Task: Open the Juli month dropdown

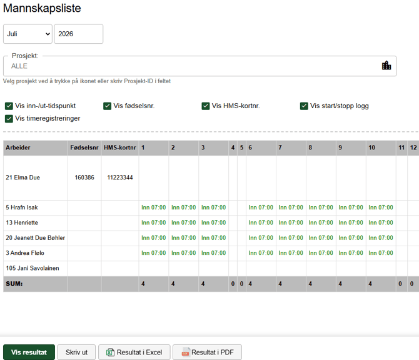Action: [28, 34]
